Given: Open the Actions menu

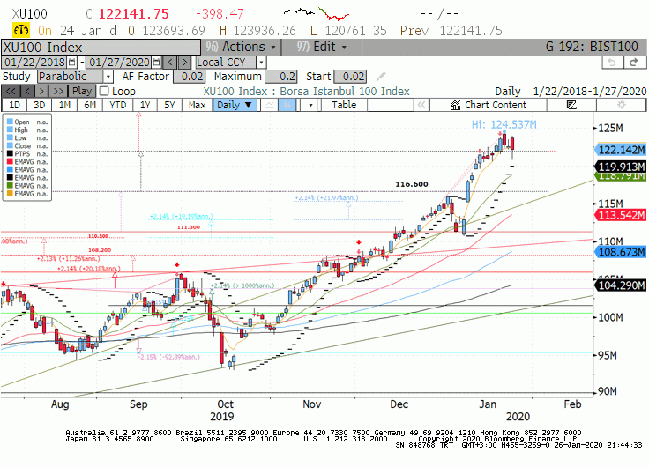Looking at the screenshot, I should point(241,48).
